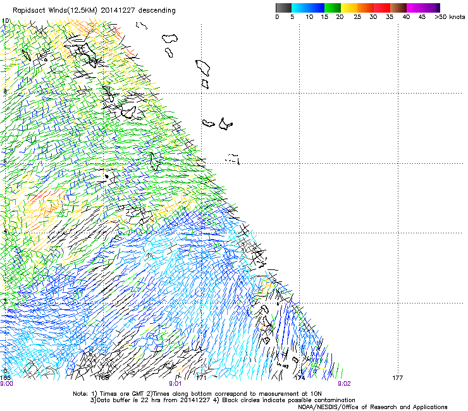Screen dimensions: 468x411
Task: Click the '4' latitude axis label
Action: click(5, 231)
